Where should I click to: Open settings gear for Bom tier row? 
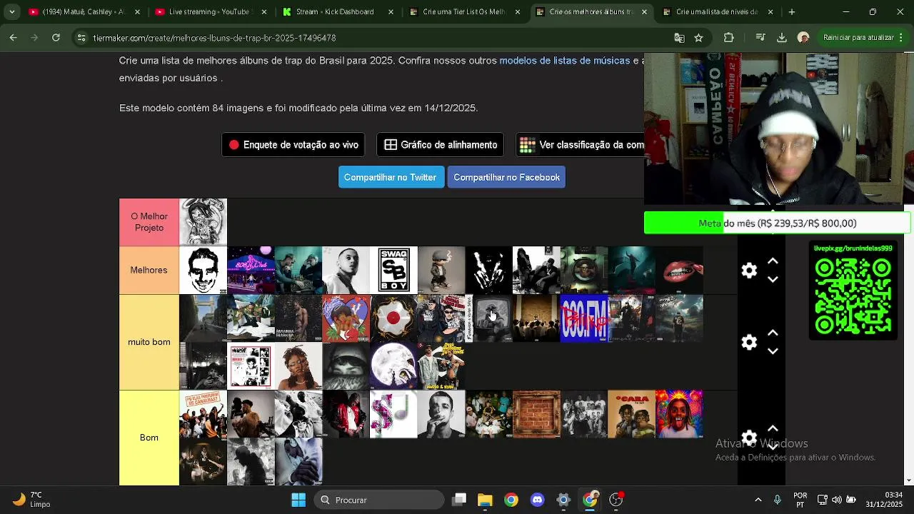(749, 438)
